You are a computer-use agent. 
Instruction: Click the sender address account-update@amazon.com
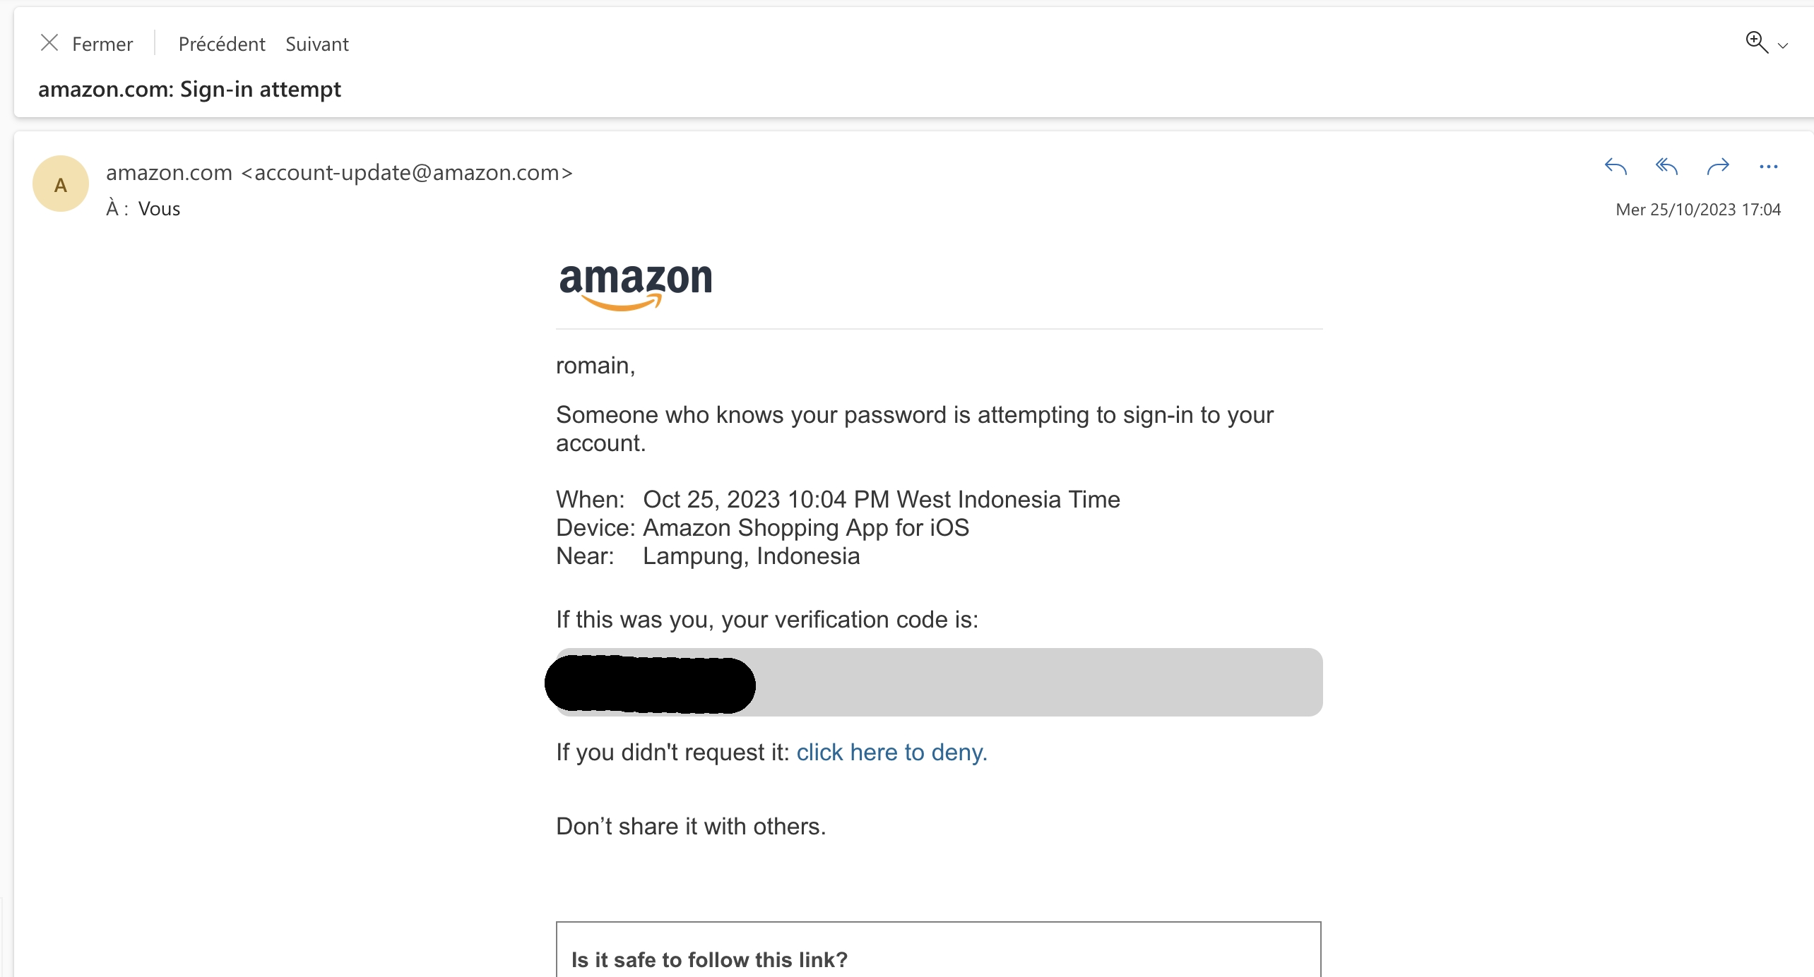pos(407,172)
